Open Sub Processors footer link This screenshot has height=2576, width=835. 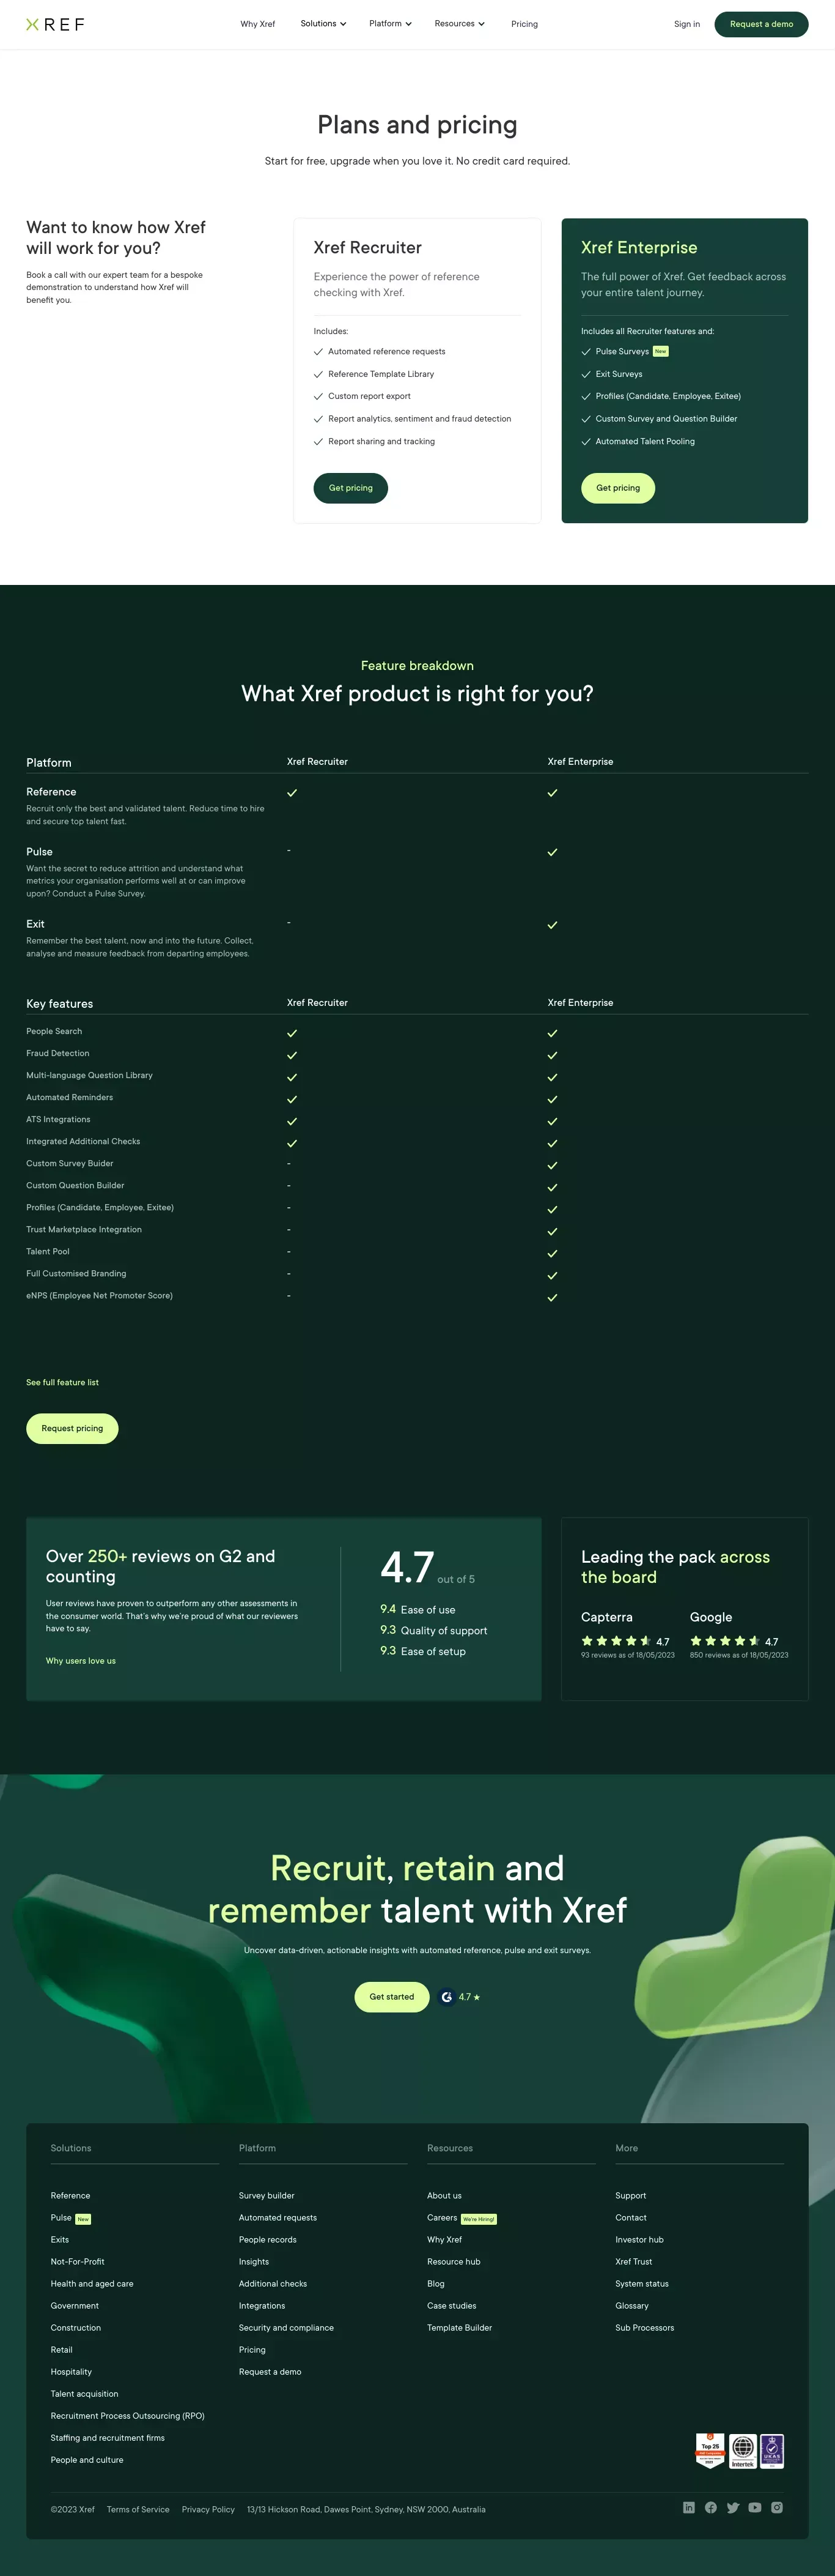(644, 2328)
